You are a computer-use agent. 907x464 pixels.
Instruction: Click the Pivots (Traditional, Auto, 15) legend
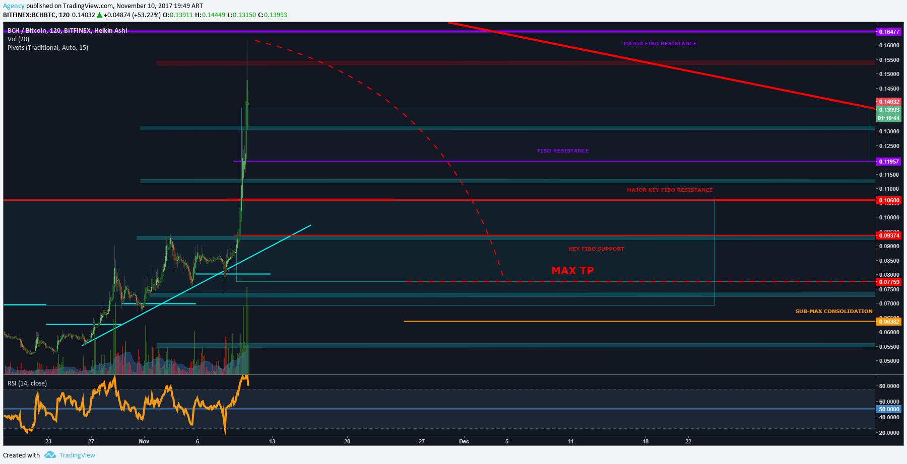tap(48, 48)
